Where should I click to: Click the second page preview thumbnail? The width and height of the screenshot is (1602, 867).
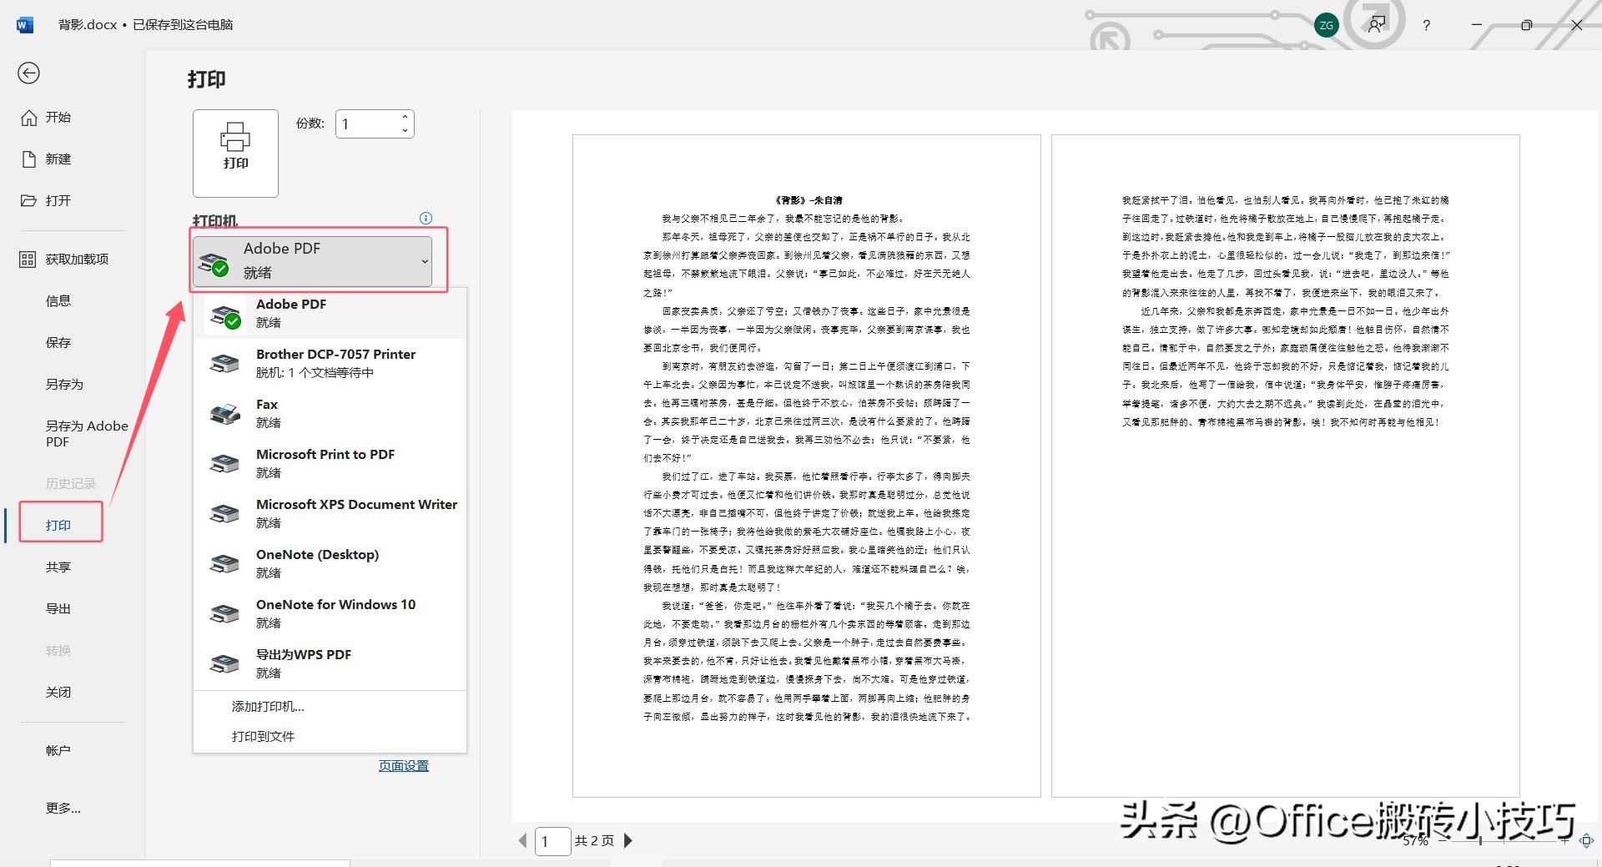1286,466
